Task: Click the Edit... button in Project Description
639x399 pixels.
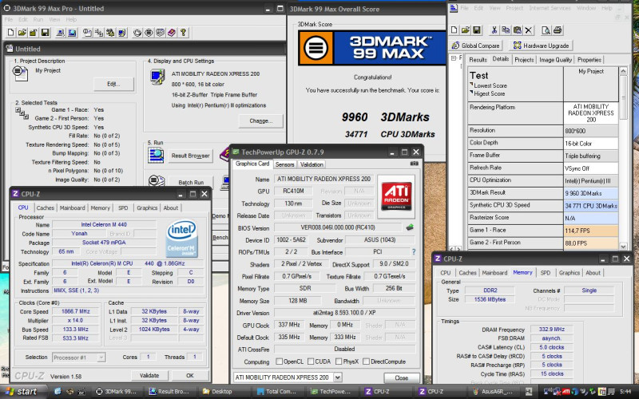Action: pyautogui.click(x=113, y=84)
